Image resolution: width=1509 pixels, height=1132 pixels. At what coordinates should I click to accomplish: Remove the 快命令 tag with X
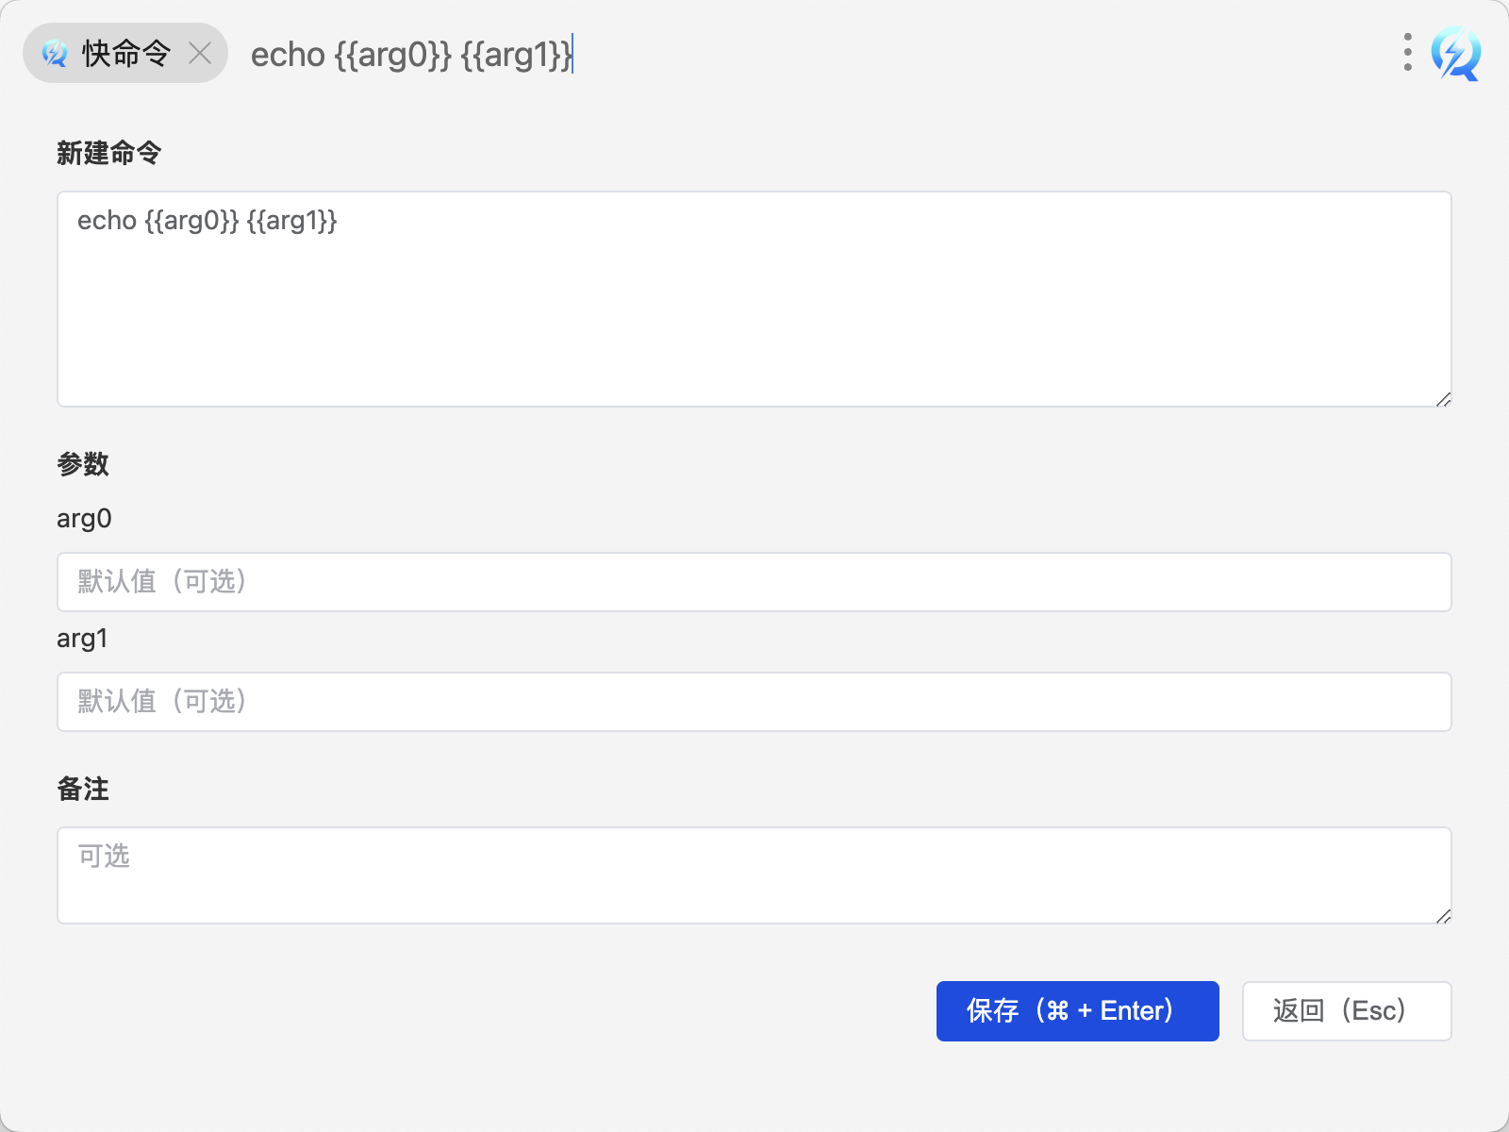click(200, 54)
